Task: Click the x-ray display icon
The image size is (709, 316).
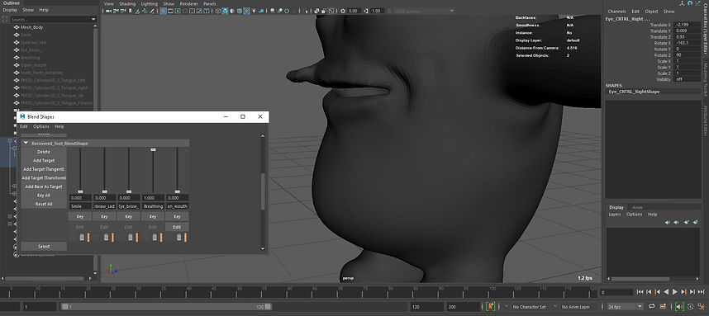Action: (x=316, y=11)
